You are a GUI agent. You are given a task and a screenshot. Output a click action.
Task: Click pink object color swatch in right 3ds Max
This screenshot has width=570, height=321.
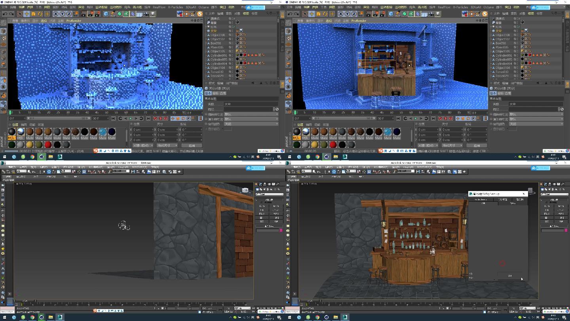tap(566, 230)
